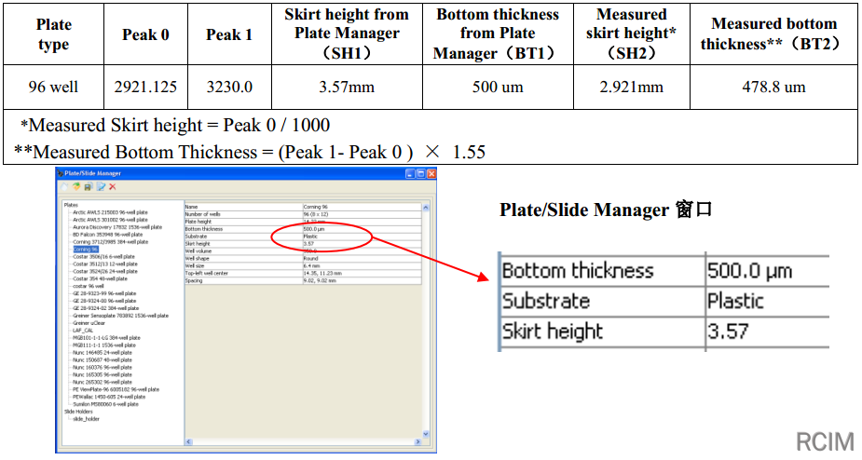Select the Corning 96 plate entry
Screen dimensions: 862x460
85,250
